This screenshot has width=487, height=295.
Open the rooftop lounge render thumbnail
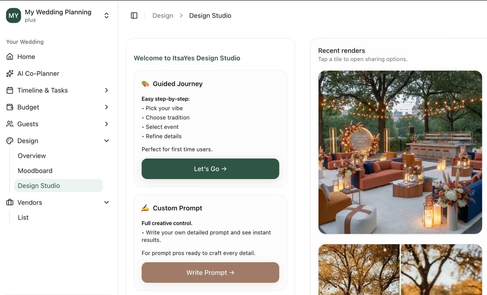[x=400, y=152]
